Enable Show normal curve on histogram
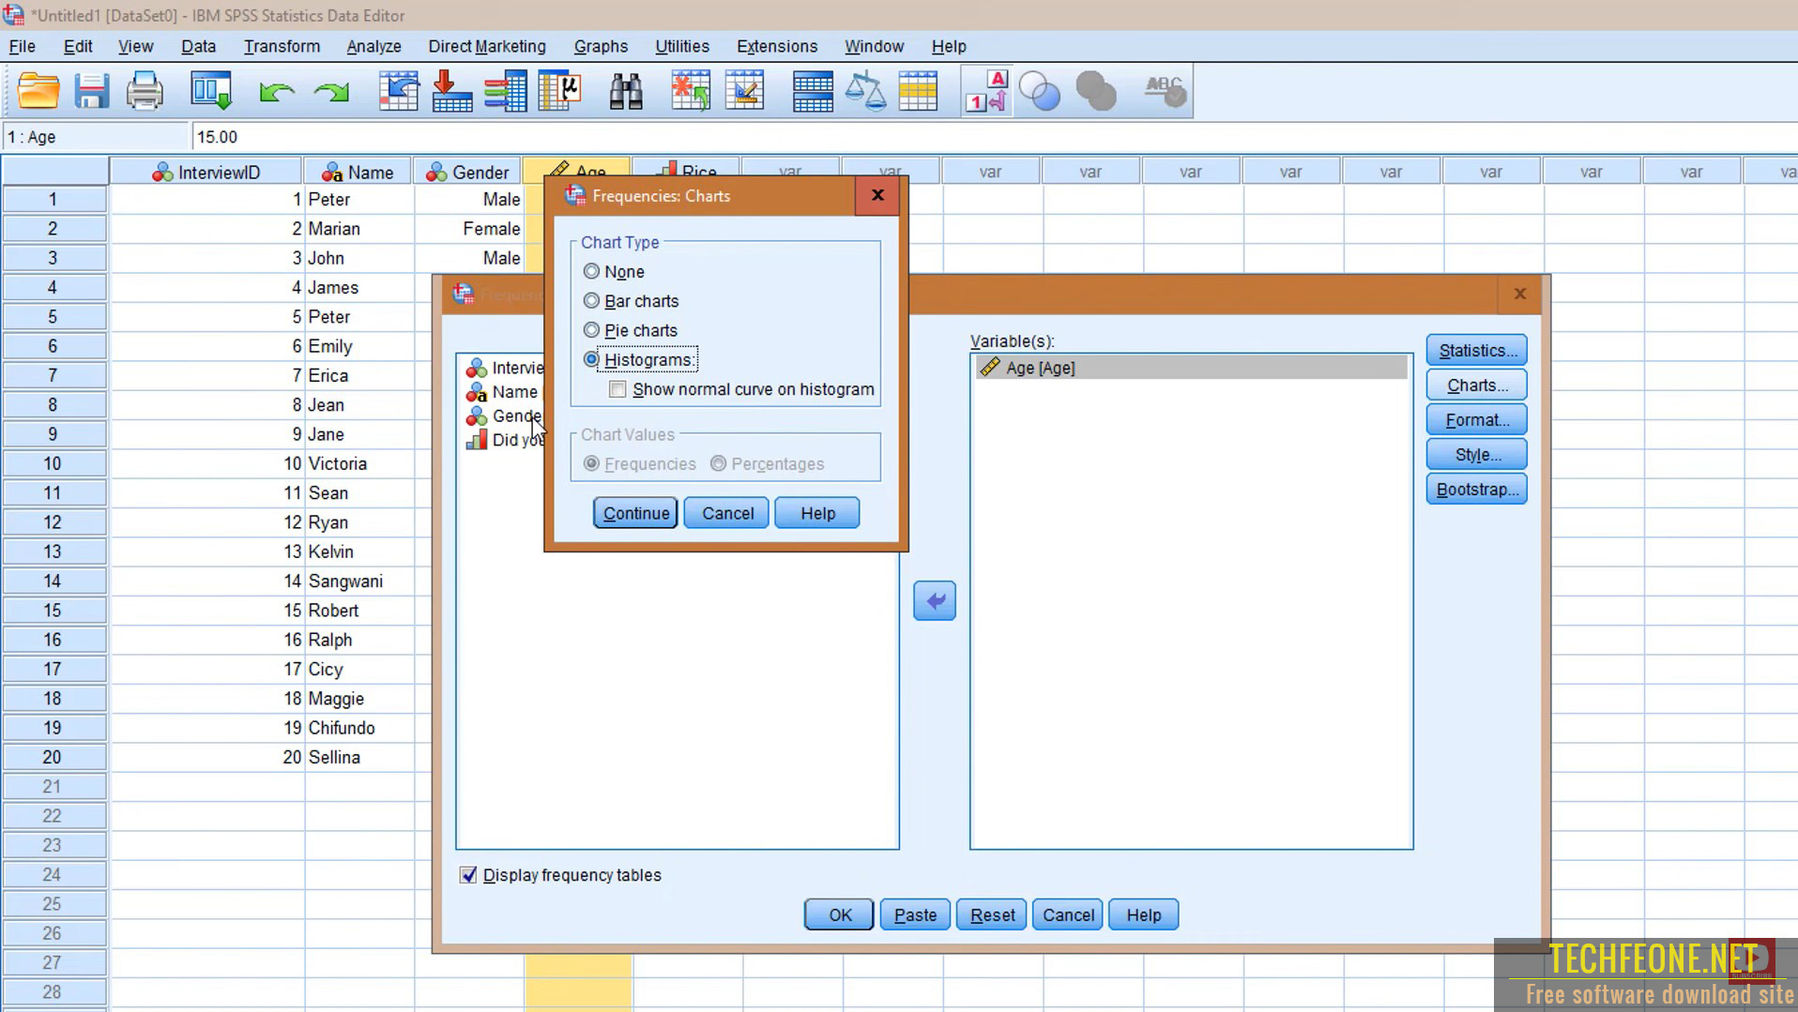This screenshot has height=1012, width=1798. coord(617,389)
